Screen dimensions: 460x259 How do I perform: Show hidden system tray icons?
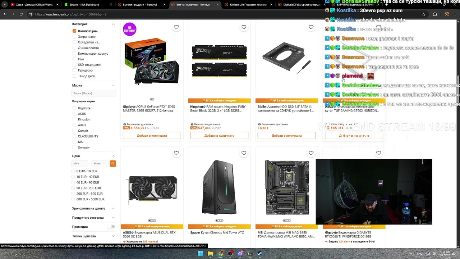click(x=411, y=254)
